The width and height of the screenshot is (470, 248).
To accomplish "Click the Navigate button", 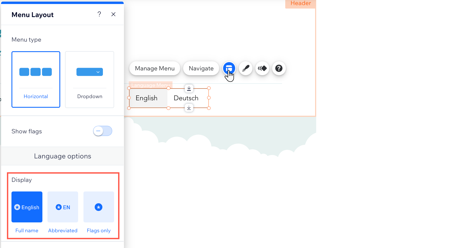I will [201, 69].
